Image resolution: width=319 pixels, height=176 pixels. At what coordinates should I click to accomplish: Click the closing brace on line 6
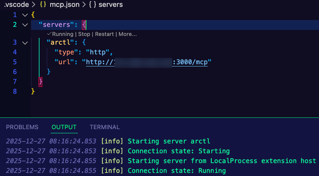pos(48,72)
